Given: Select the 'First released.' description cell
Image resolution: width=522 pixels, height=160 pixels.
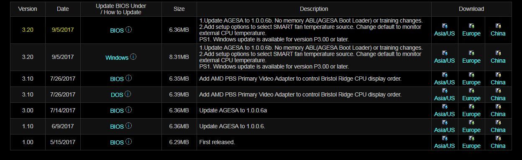Looking at the screenshot, I should [x=314, y=142].
